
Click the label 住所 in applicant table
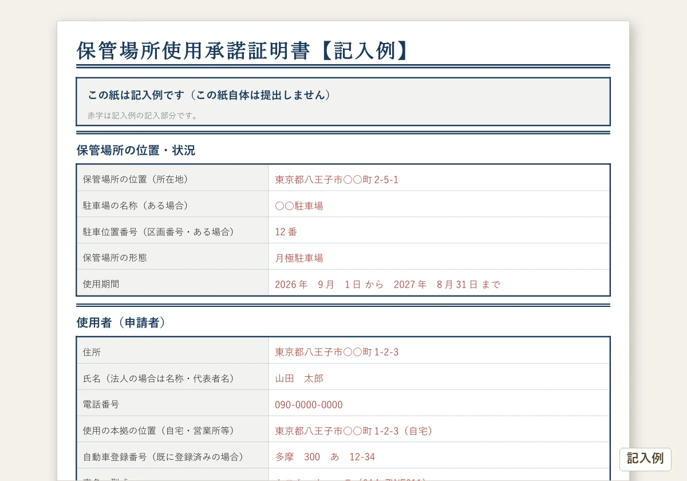coord(92,352)
